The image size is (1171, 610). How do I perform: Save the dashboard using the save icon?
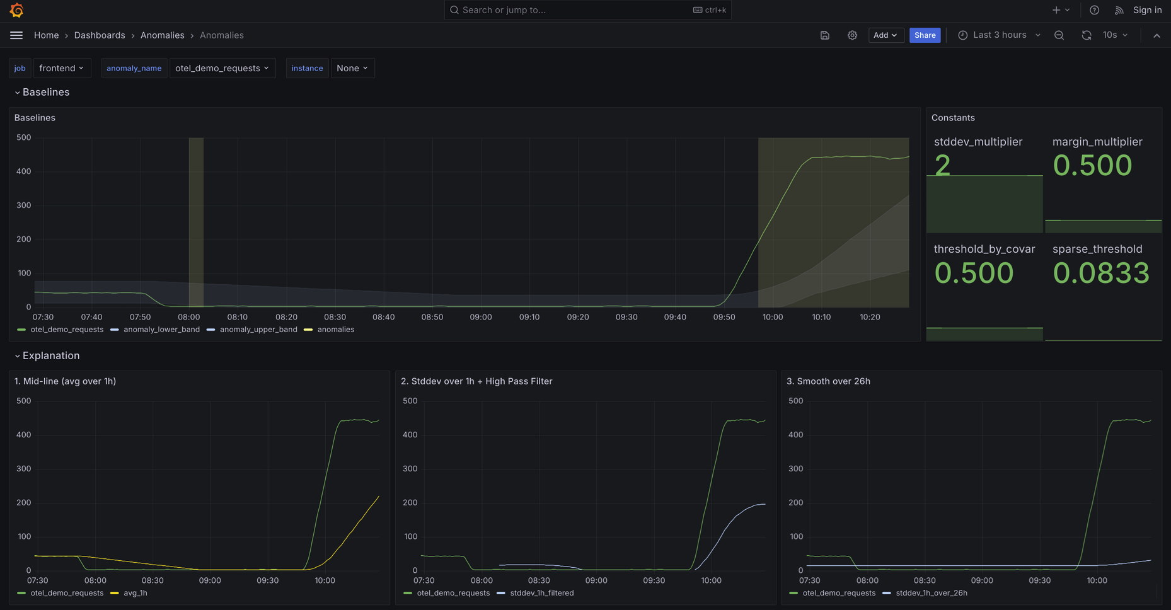click(824, 35)
